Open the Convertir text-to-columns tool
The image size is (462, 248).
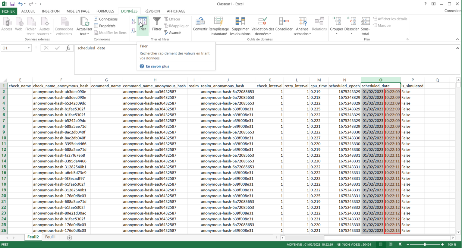coord(200,22)
